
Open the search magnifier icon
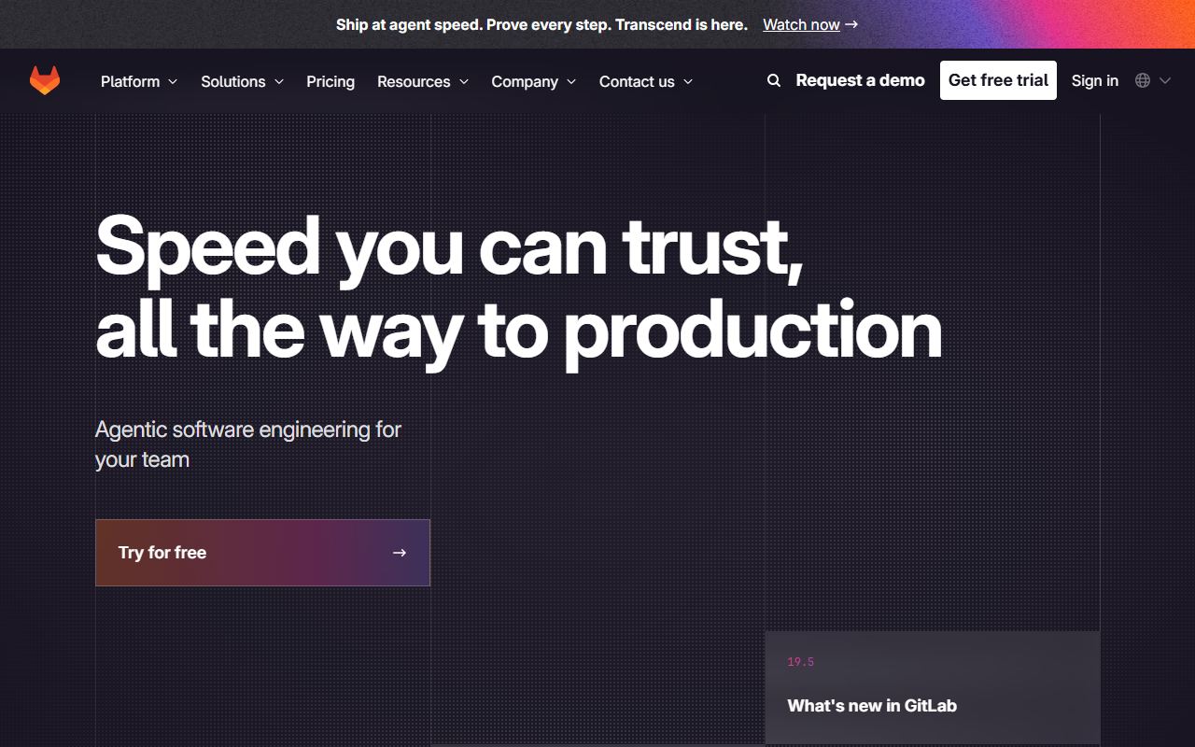coord(774,81)
